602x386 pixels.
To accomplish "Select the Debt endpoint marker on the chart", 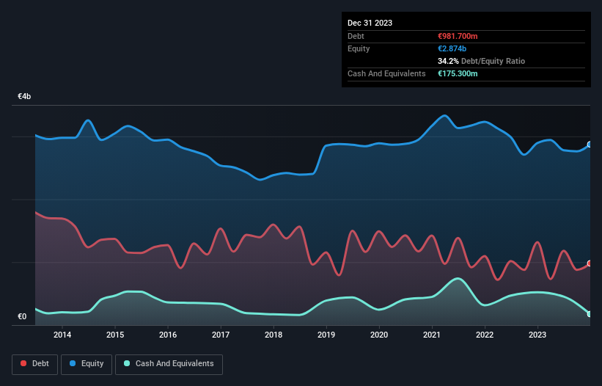I will point(590,263).
